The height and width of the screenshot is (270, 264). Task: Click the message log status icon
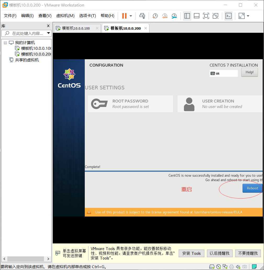point(254,267)
